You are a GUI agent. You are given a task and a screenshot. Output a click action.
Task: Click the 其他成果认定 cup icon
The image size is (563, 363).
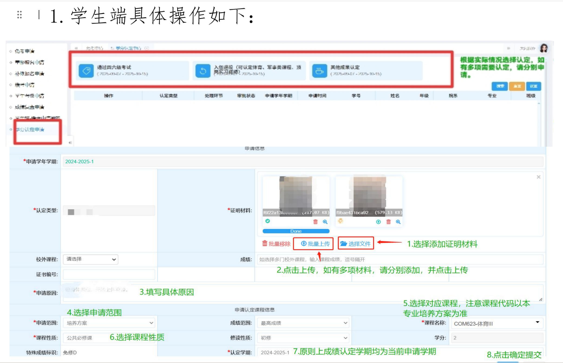[x=319, y=71]
